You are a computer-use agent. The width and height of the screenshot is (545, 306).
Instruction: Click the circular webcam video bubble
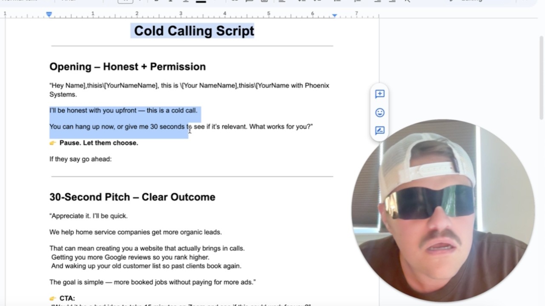coord(443,210)
